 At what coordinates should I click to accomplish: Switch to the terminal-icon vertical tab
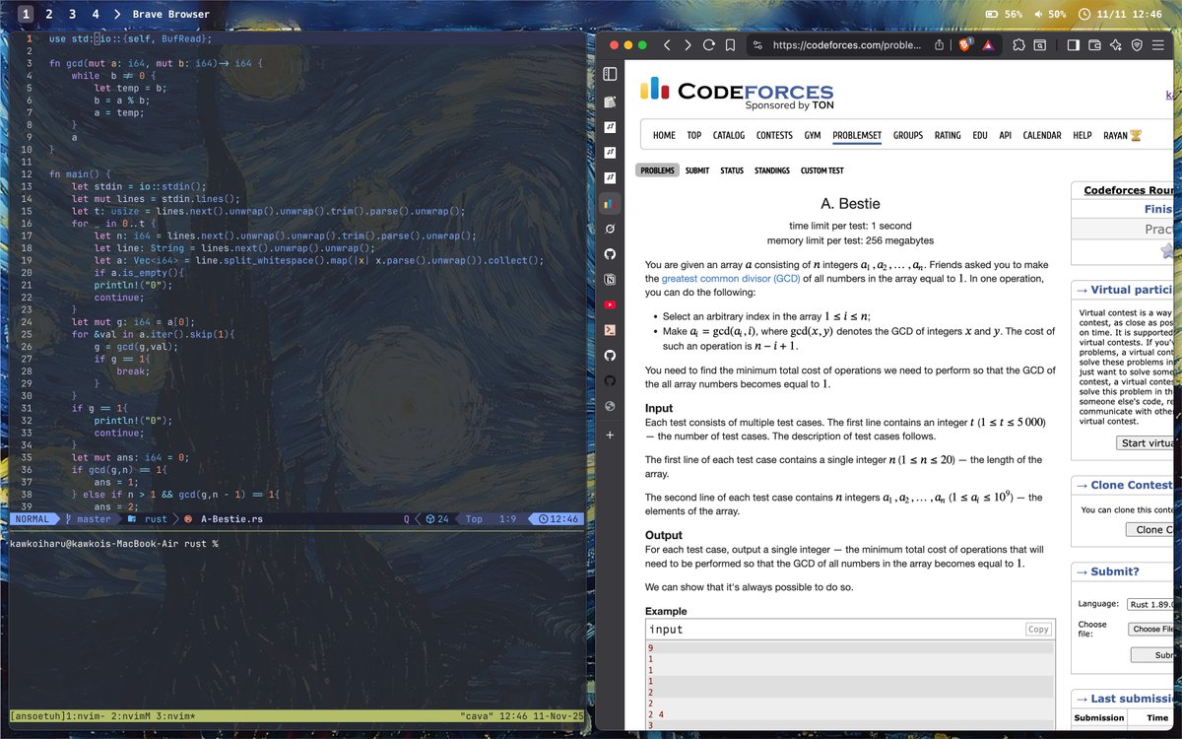point(610,330)
